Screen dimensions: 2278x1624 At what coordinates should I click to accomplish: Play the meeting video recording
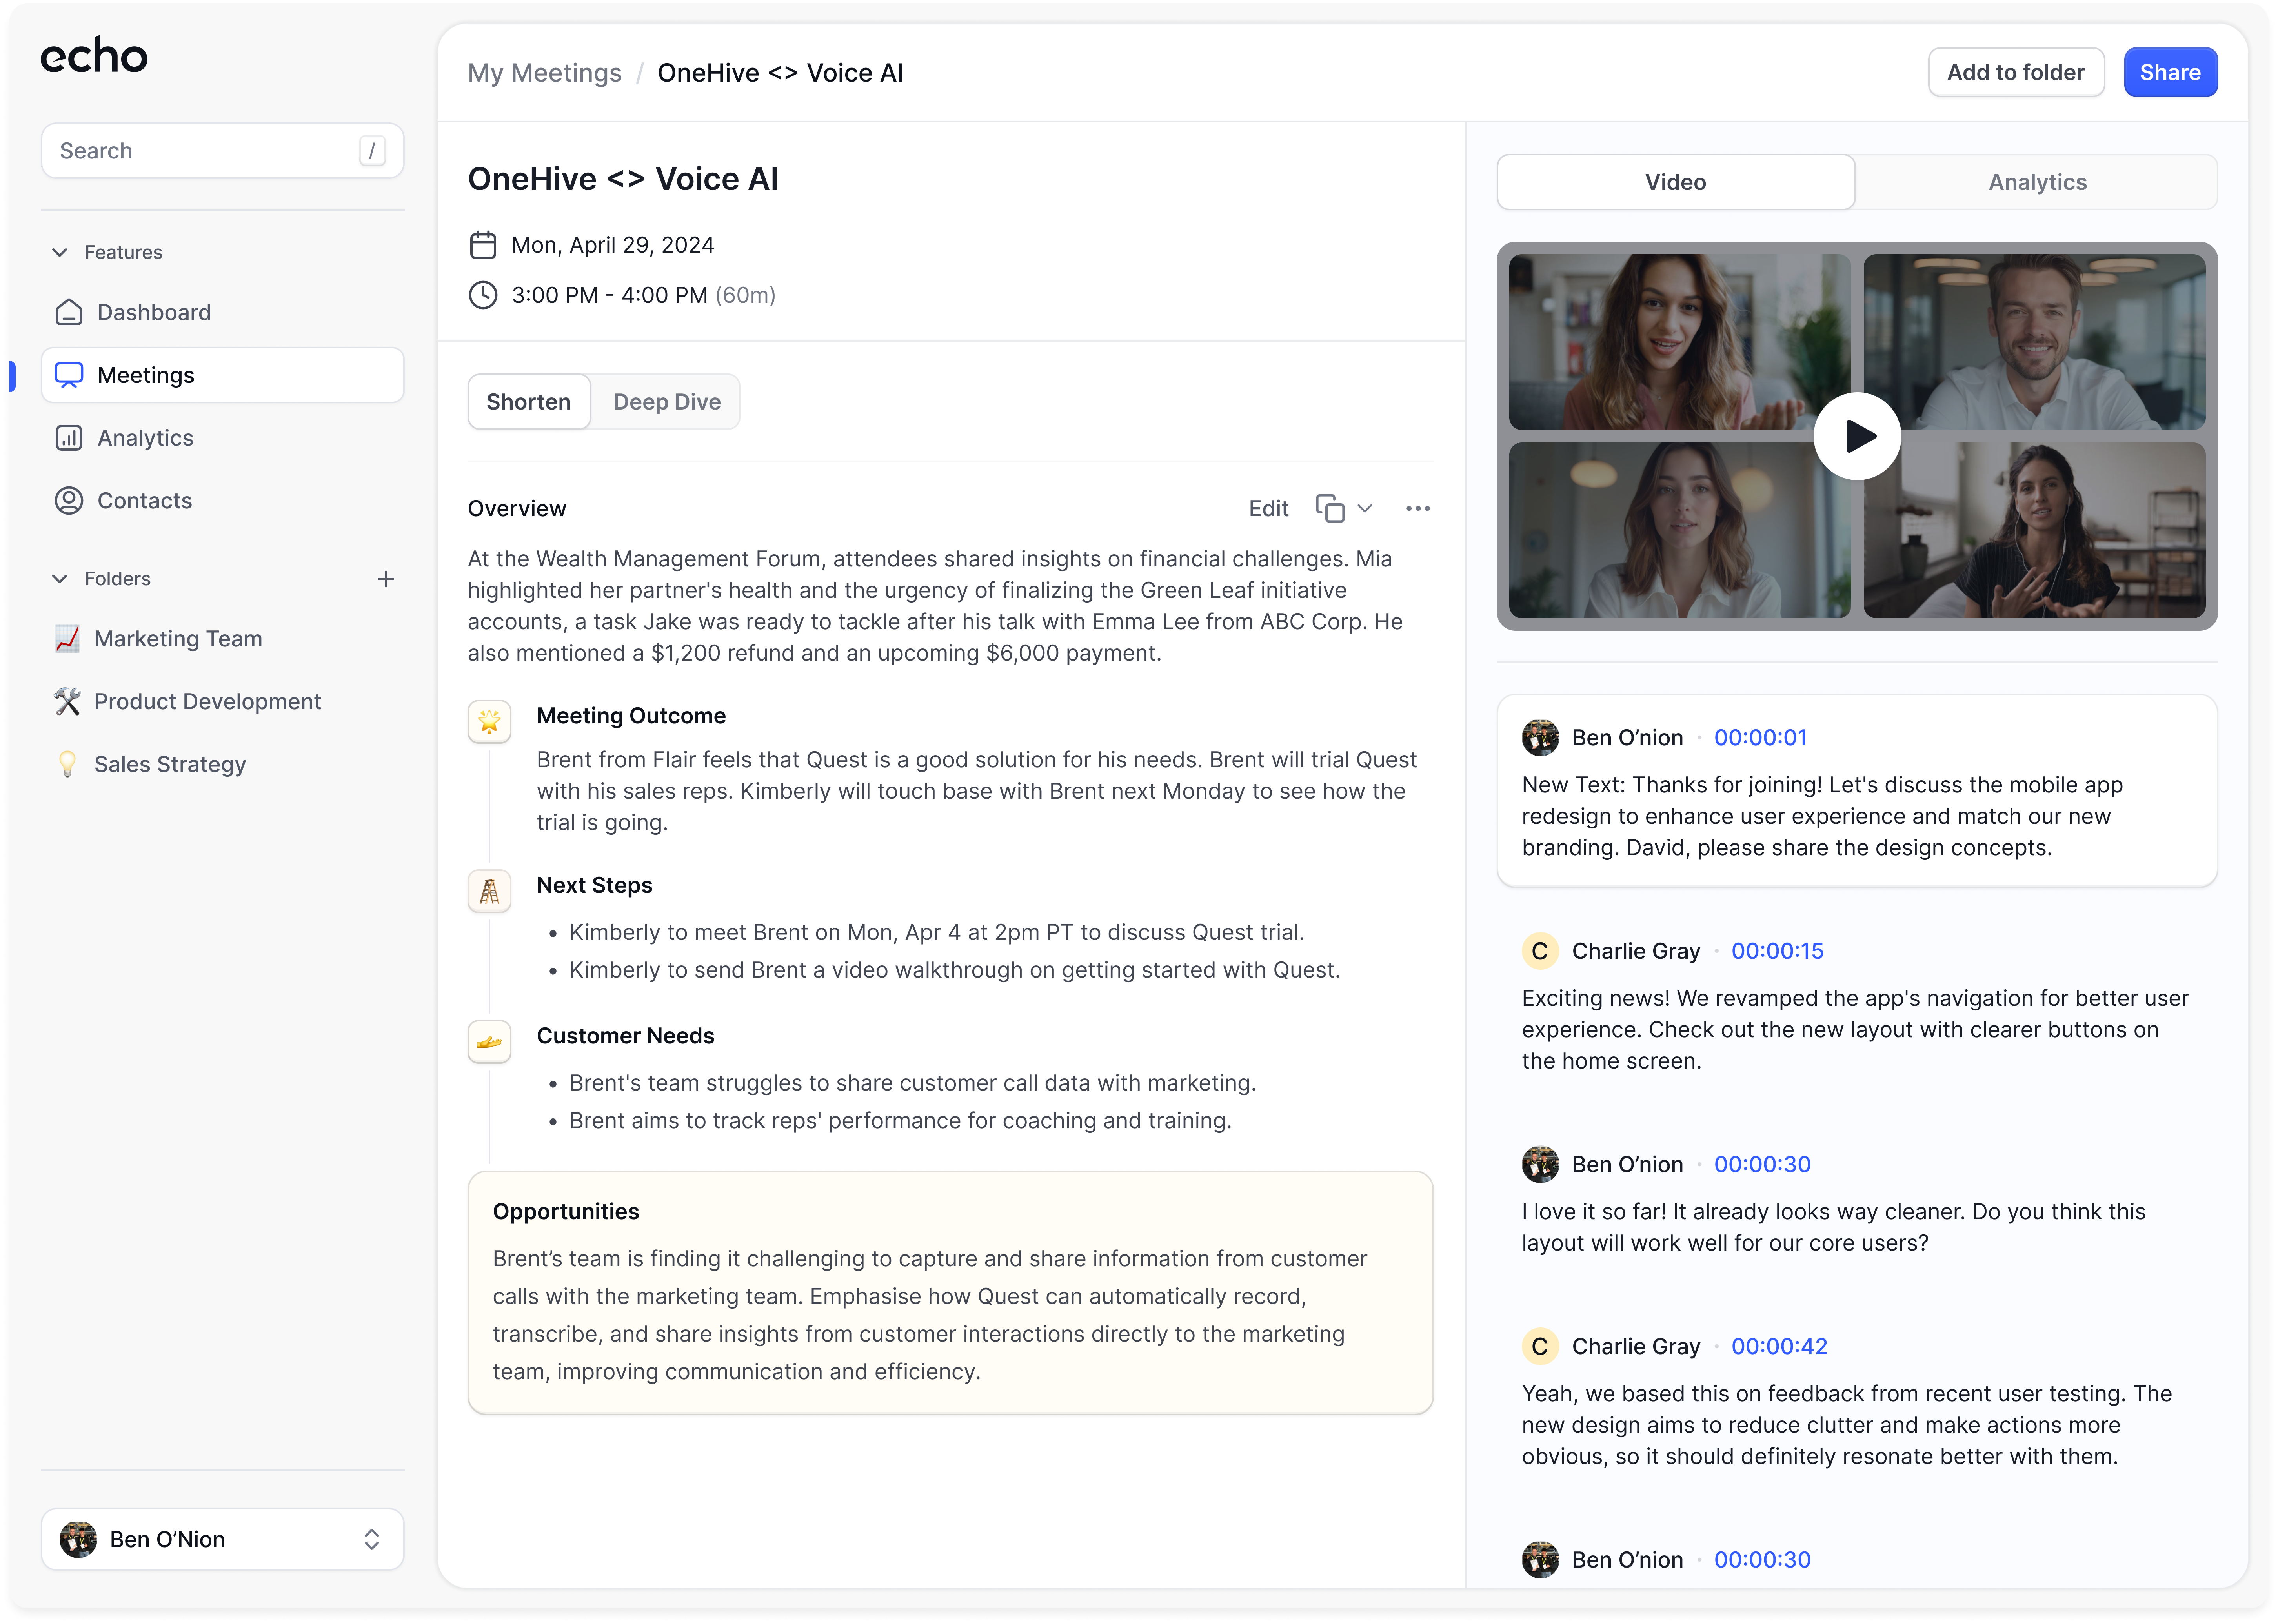[1857, 435]
